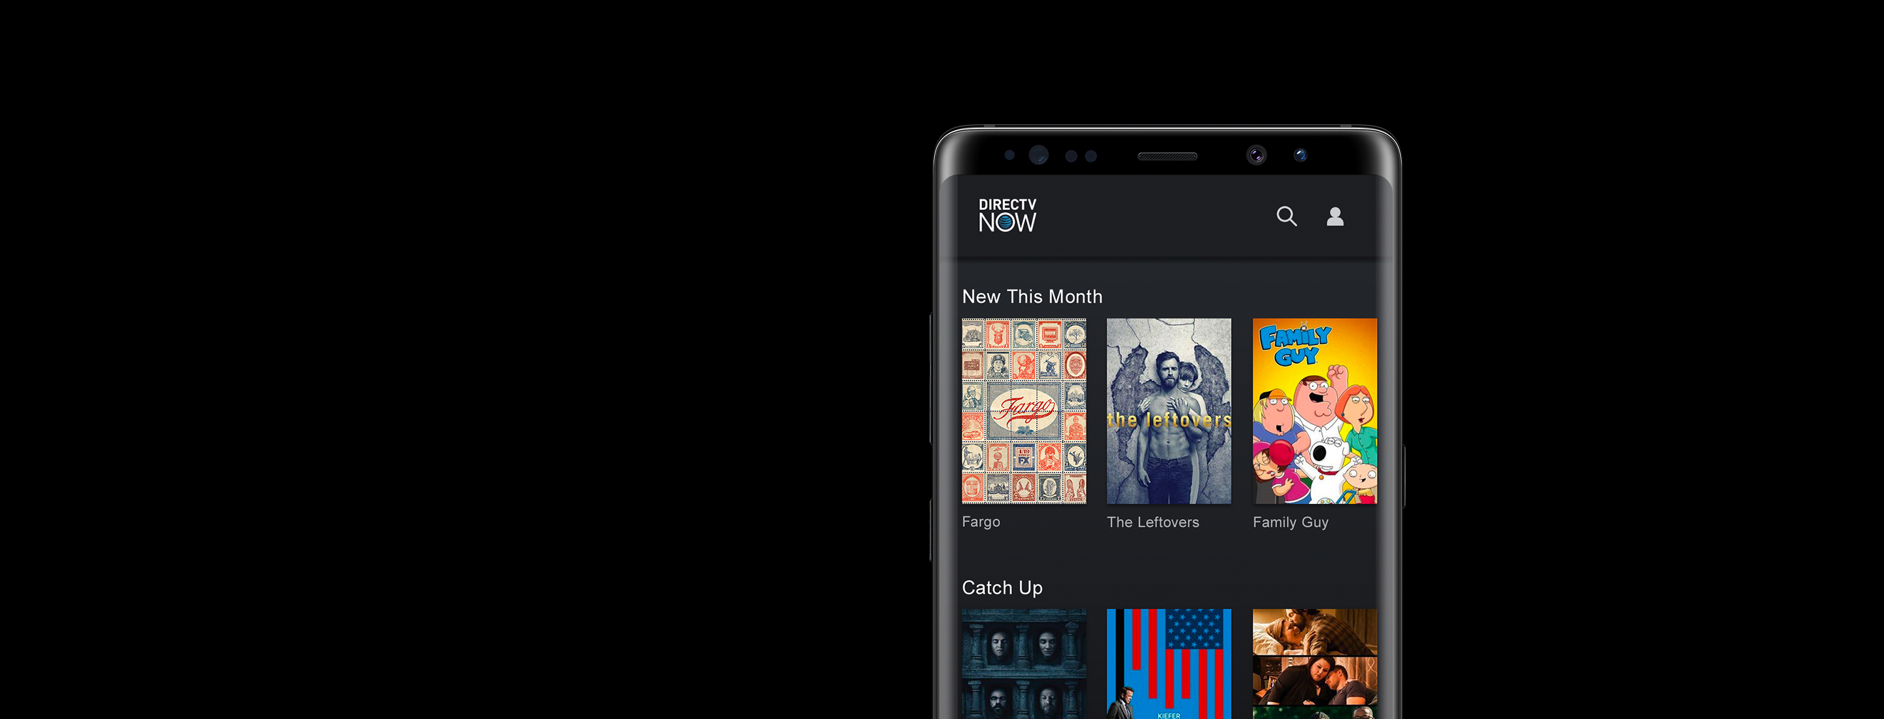Open the search icon
The height and width of the screenshot is (719, 1884).
[x=1285, y=220]
